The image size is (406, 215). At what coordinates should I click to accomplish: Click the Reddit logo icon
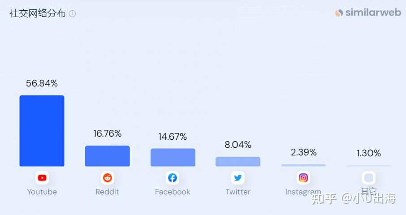point(107,178)
